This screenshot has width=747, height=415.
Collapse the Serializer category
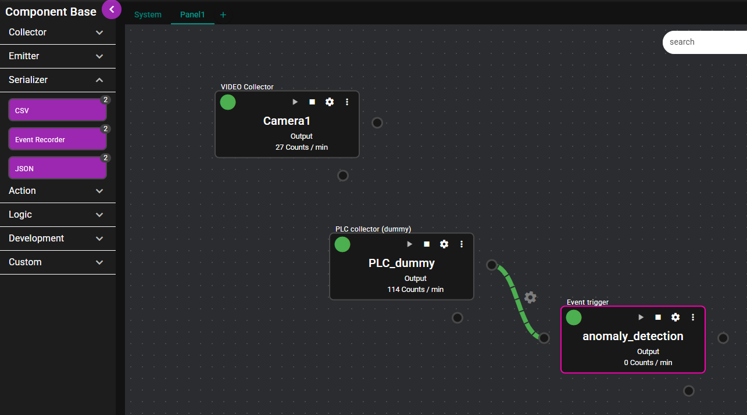click(58, 80)
